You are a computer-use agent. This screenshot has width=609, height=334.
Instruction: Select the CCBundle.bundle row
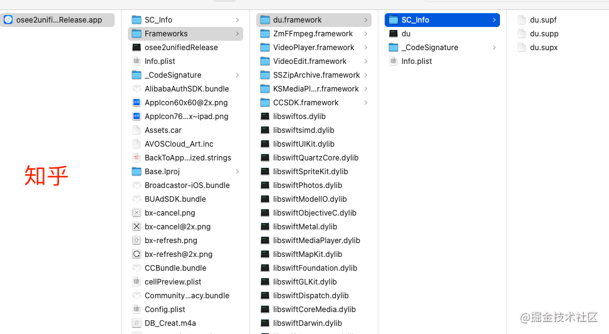pos(185,268)
